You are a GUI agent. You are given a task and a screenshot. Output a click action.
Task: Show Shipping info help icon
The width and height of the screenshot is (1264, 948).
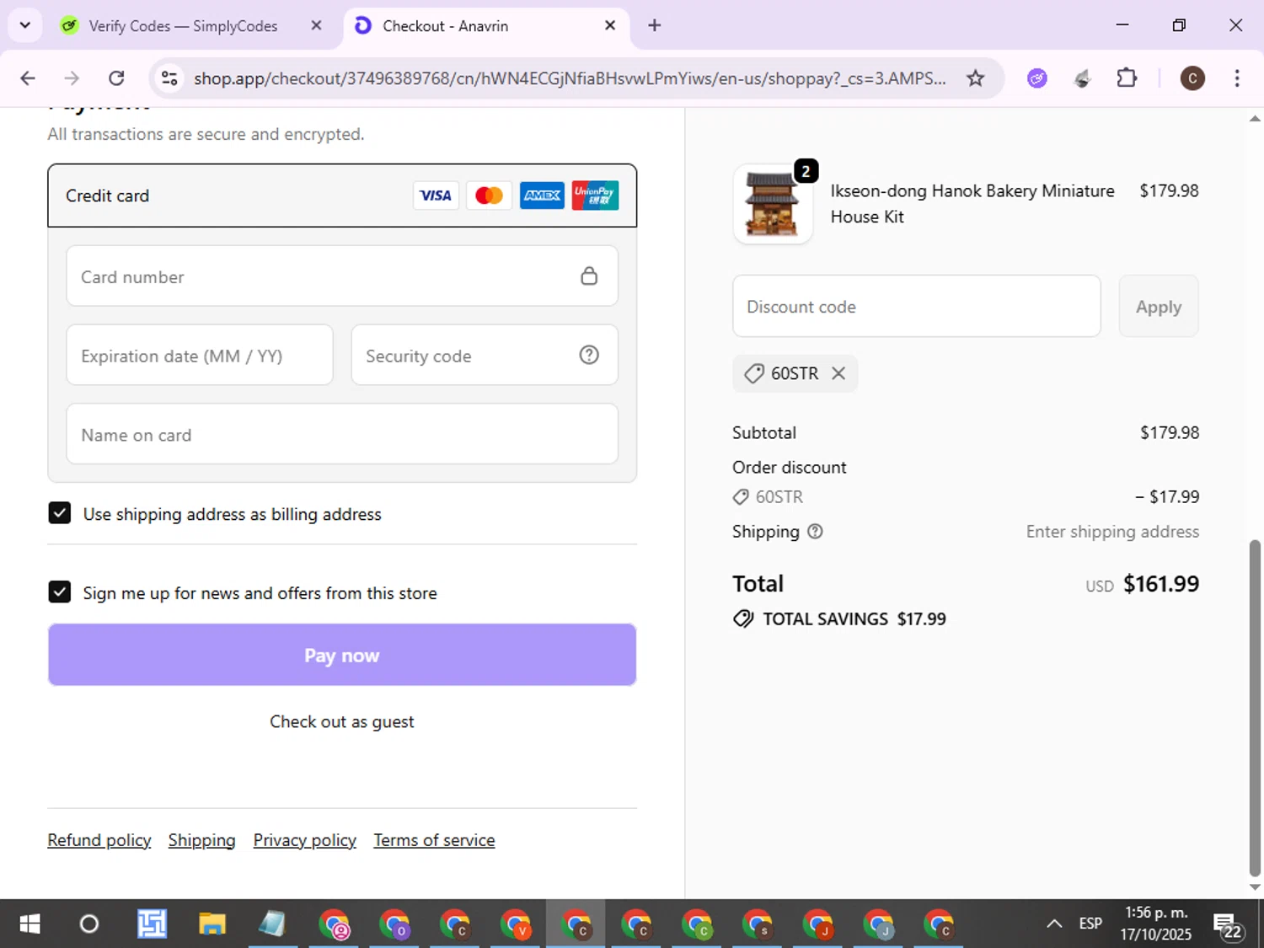point(815,532)
